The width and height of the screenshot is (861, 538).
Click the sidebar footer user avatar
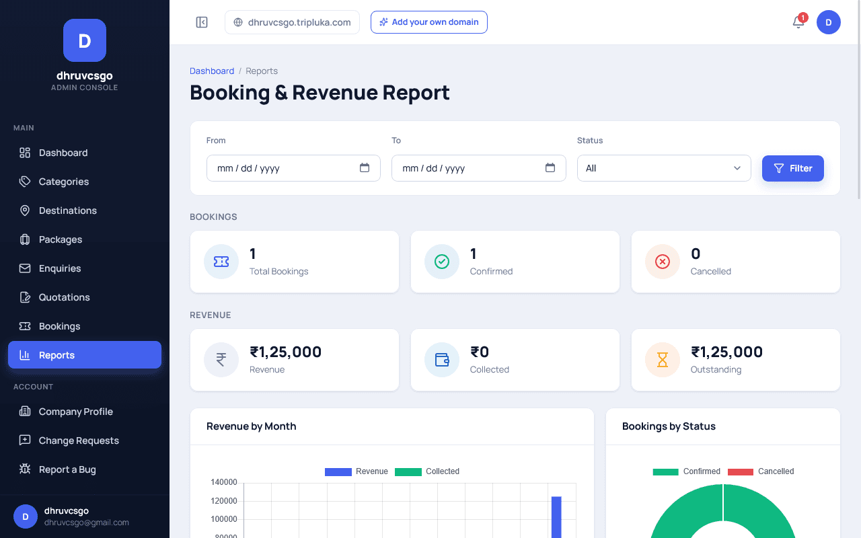click(x=26, y=516)
